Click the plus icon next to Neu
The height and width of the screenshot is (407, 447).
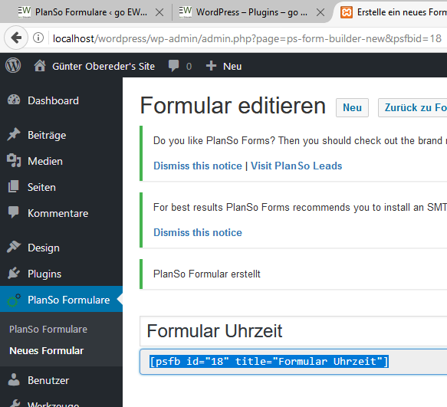pos(212,66)
